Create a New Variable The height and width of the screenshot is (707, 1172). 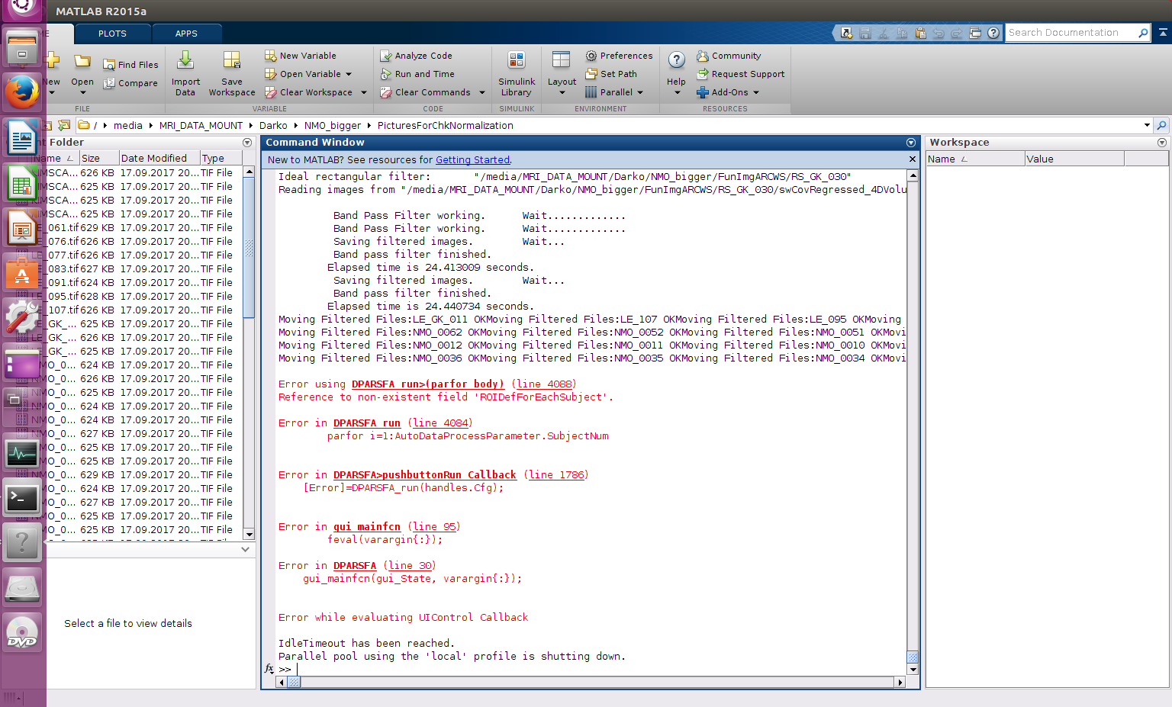[300, 56]
